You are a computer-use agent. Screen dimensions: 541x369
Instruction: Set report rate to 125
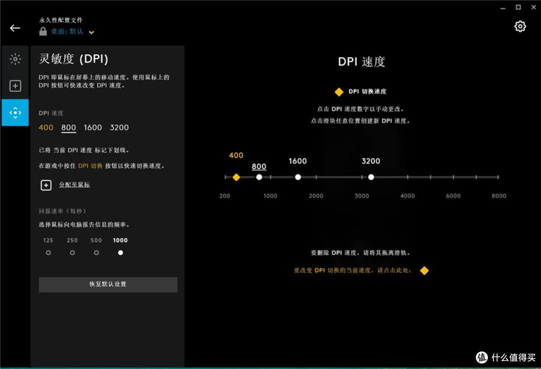click(48, 252)
